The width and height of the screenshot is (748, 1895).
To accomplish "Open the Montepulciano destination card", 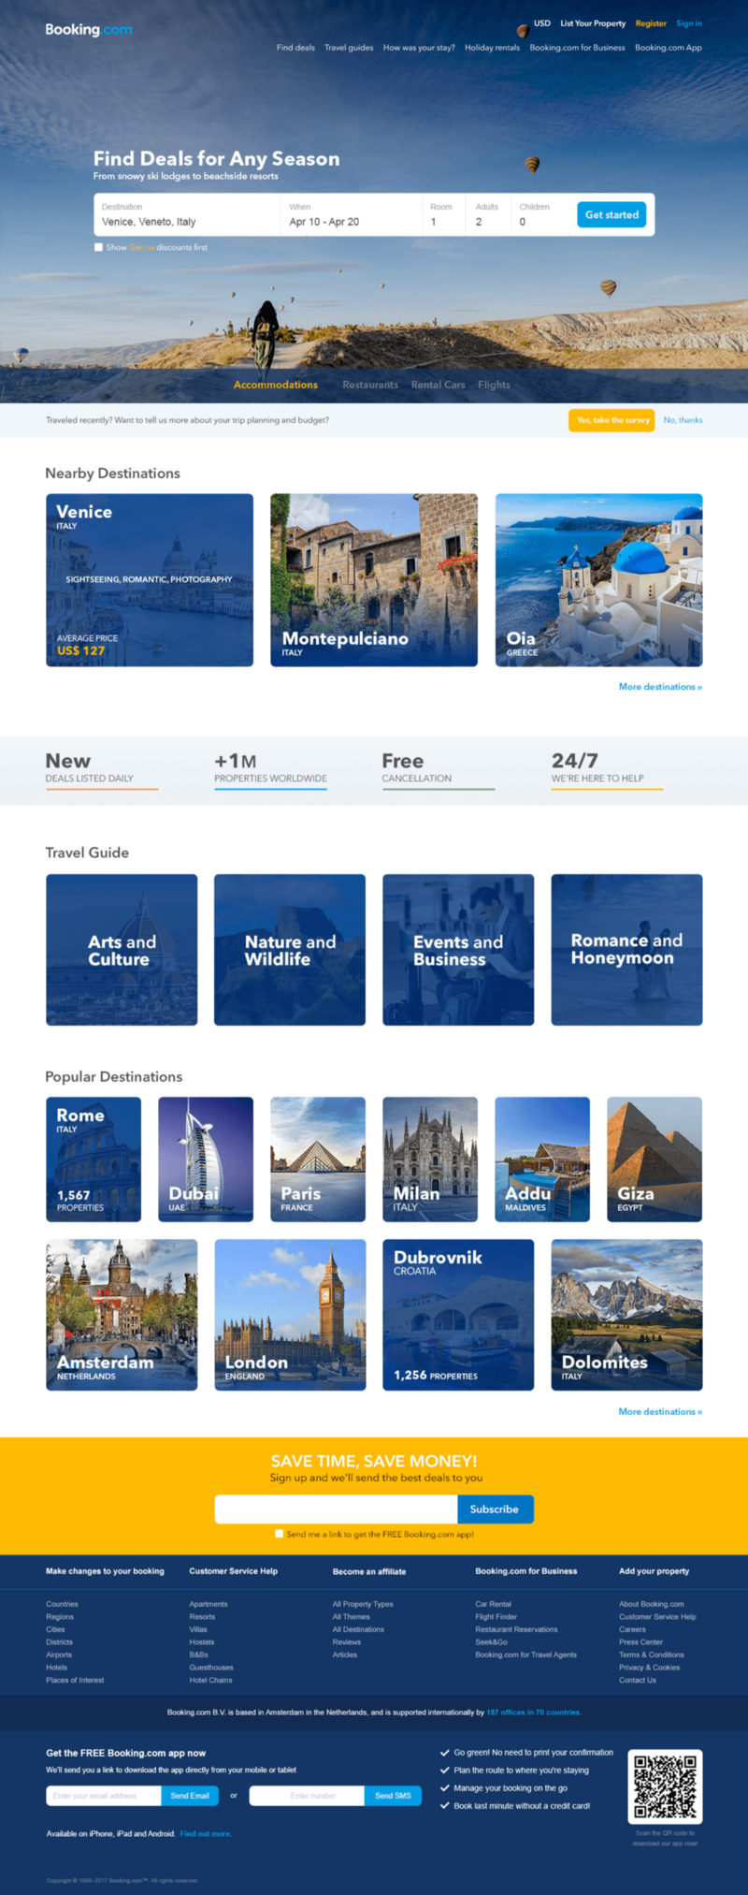I will [x=374, y=580].
